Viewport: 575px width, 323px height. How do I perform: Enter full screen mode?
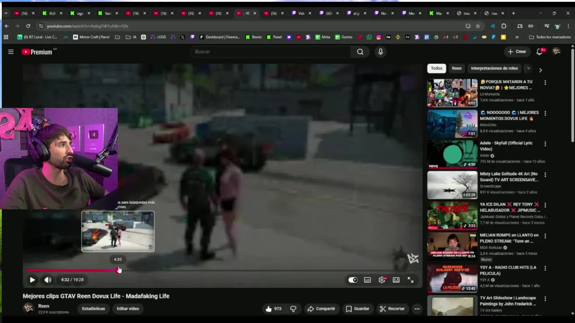pyautogui.click(x=411, y=280)
